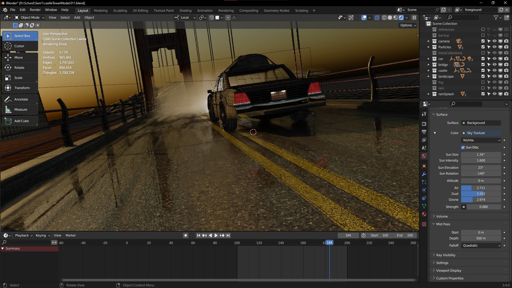This screenshot has height=288, width=512.
Task: Enable the fog collection checkbox
Action: point(483,82)
